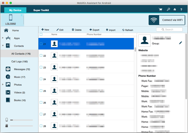Close the LGLS992 device tab

point(21,15)
